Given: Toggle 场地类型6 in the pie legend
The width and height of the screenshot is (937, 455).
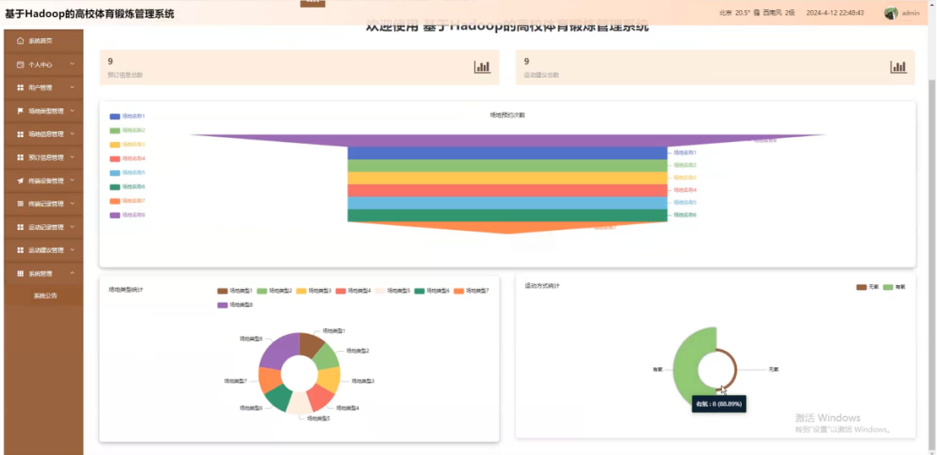Looking at the screenshot, I should [x=432, y=291].
